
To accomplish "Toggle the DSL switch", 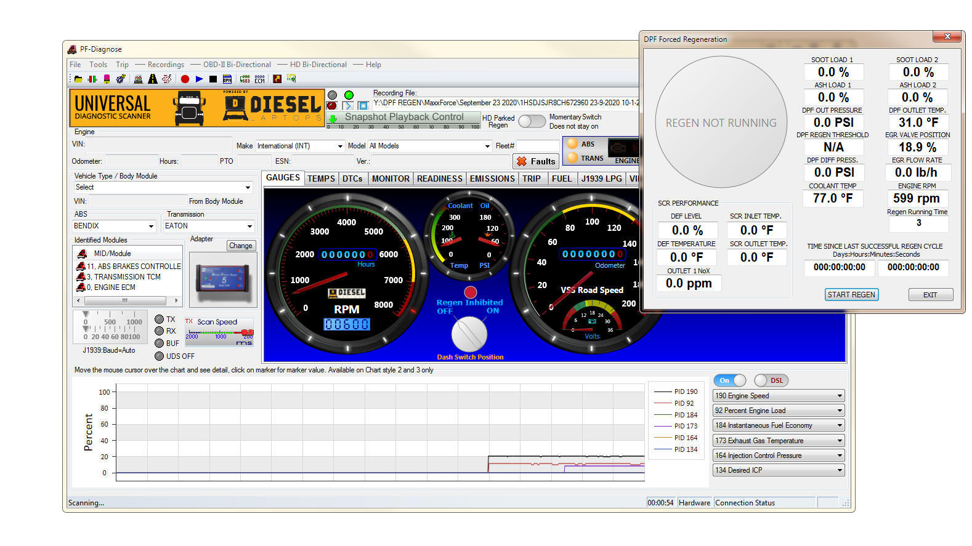I will pos(771,380).
